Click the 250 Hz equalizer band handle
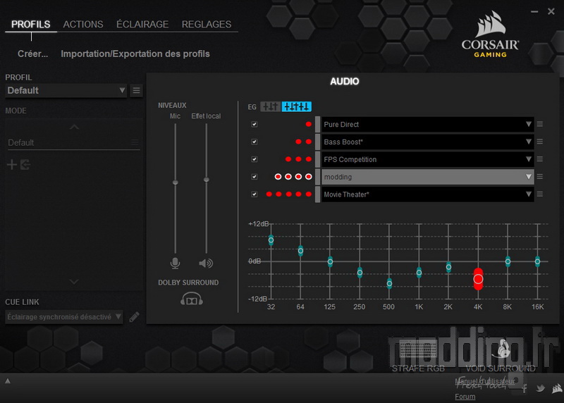This screenshot has height=403, width=564. 360,273
